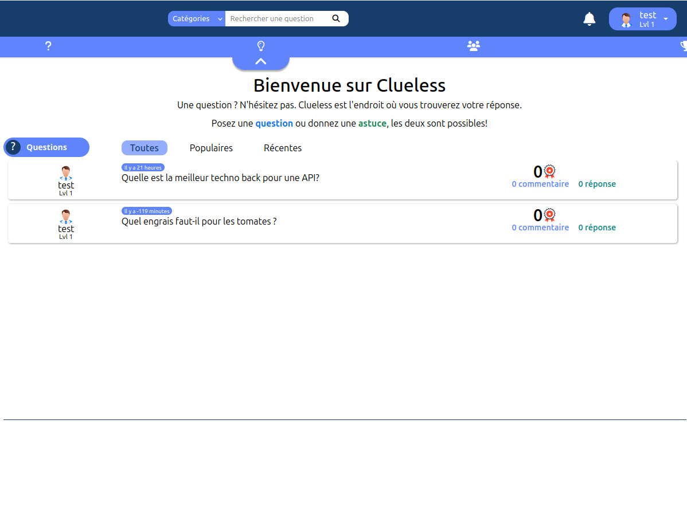This screenshot has width=687, height=514.
Task: Open the question mark nav icon
Action: (48, 46)
